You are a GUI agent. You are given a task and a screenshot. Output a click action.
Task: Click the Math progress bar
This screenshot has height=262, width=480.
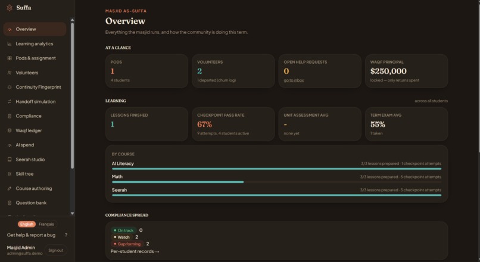276,182
